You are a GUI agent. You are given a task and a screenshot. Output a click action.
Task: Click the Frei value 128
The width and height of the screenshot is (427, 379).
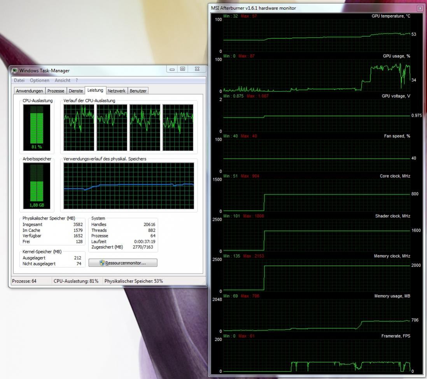(x=79, y=241)
